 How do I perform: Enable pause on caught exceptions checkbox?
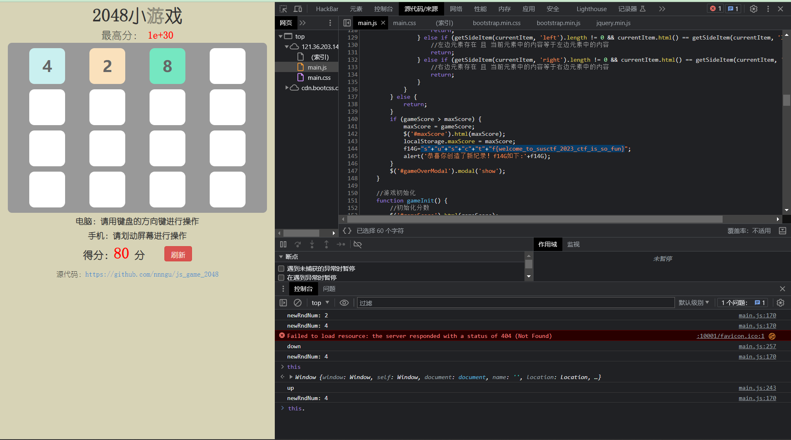(x=281, y=278)
